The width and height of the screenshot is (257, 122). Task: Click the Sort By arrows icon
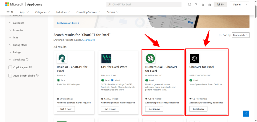(220, 35)
